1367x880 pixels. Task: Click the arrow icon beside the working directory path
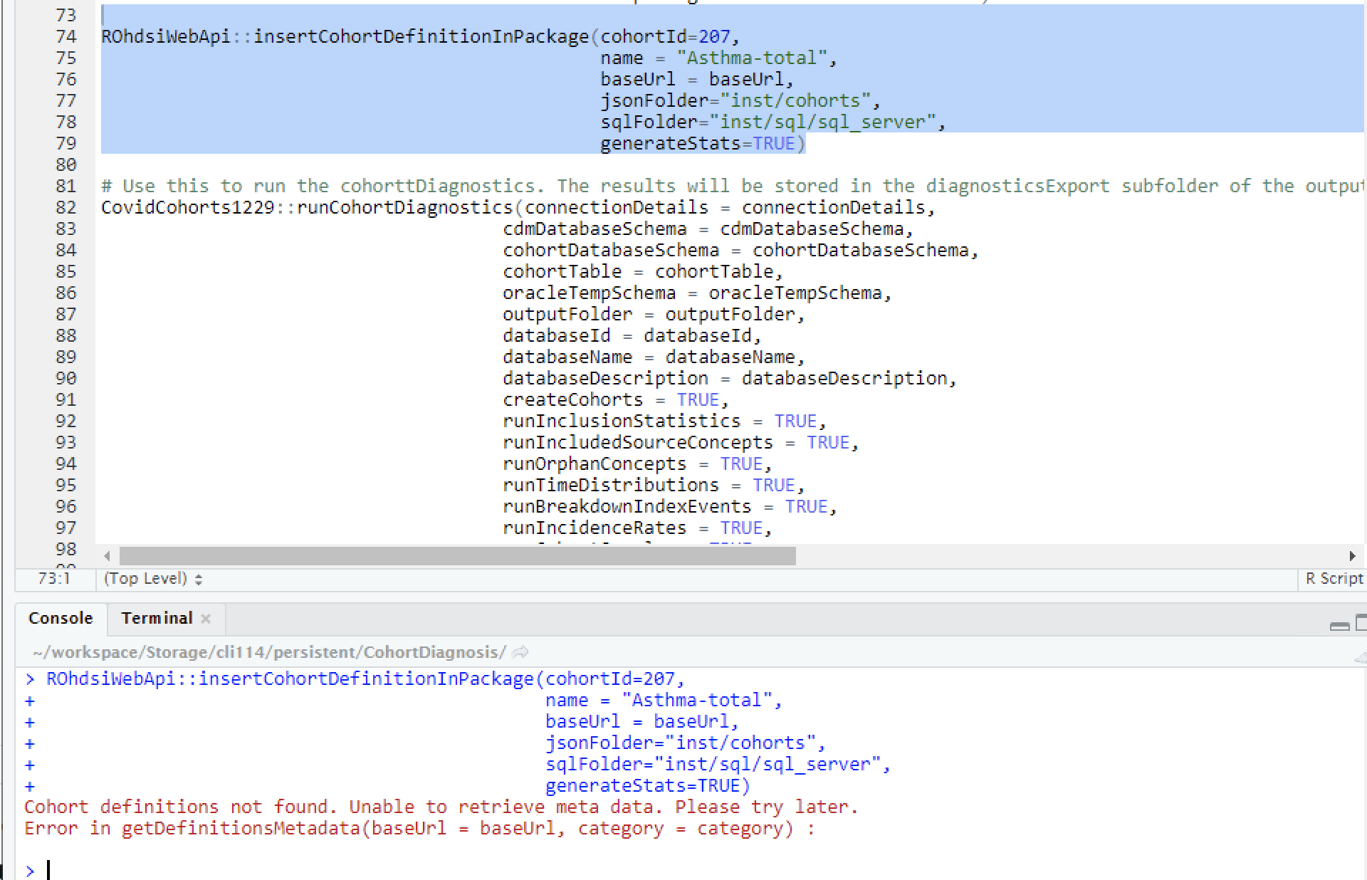519,651
